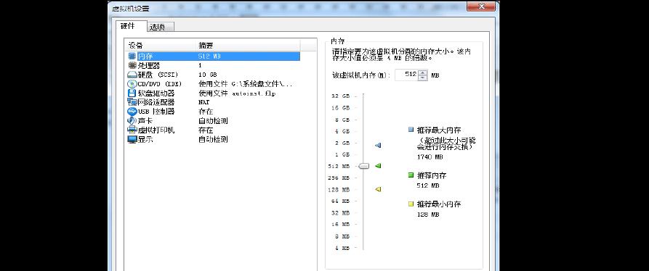Image resolution: width=649 pixels, height=271 pixels.
Task: Select the 硬盘 (SCSI) hard disk icon
Action: click(132, 75)
